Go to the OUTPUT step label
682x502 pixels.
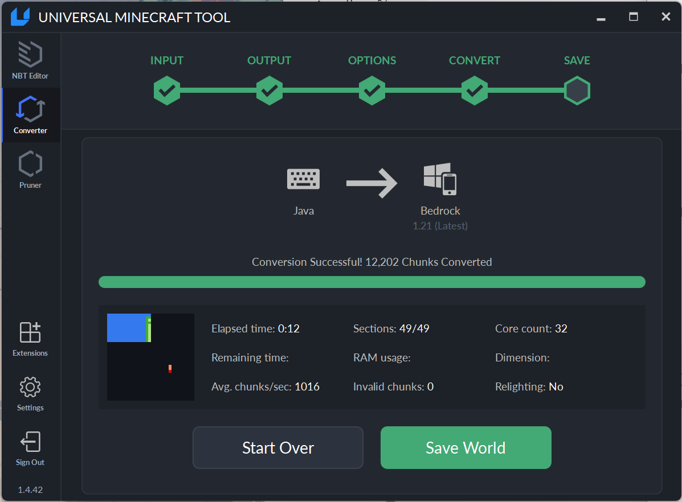pyautogui.click(x=269, y=60)
